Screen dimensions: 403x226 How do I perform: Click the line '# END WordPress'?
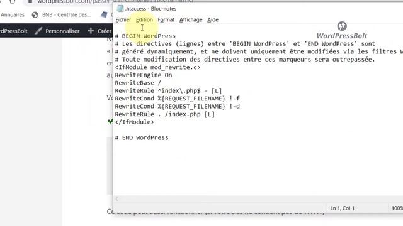click(x=142, y=137)
